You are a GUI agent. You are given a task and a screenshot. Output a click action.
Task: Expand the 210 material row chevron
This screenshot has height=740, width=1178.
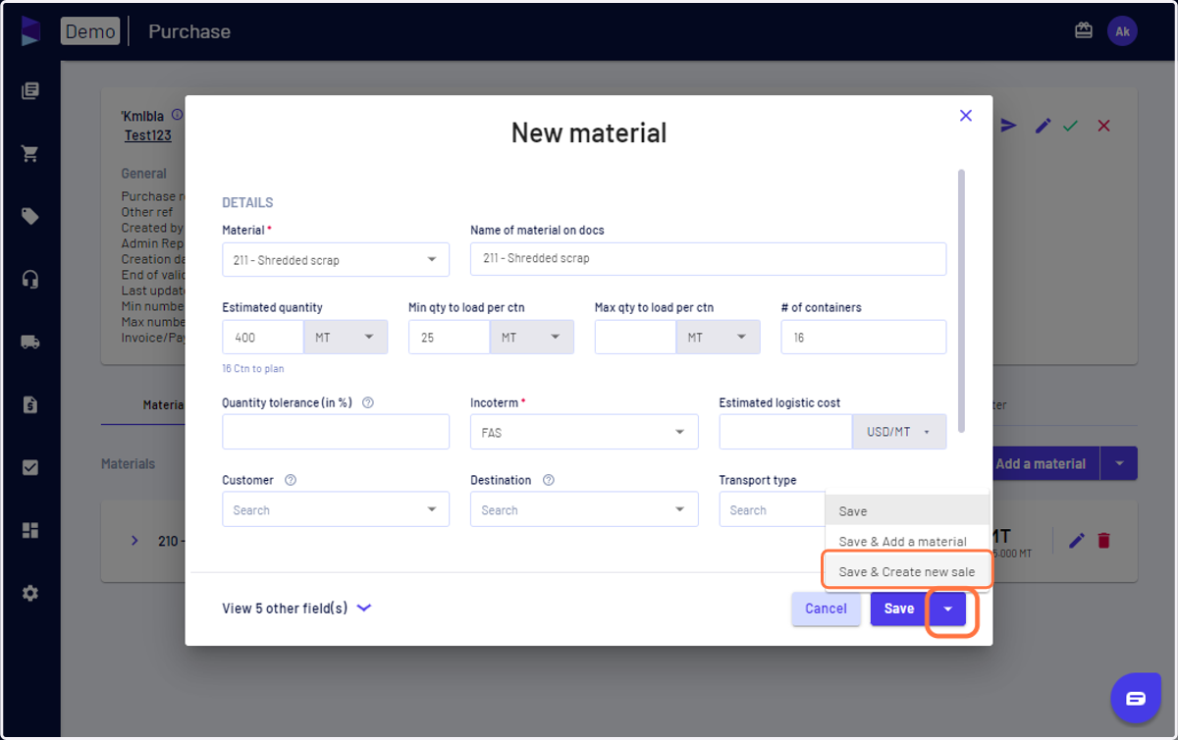pos(135,541)
